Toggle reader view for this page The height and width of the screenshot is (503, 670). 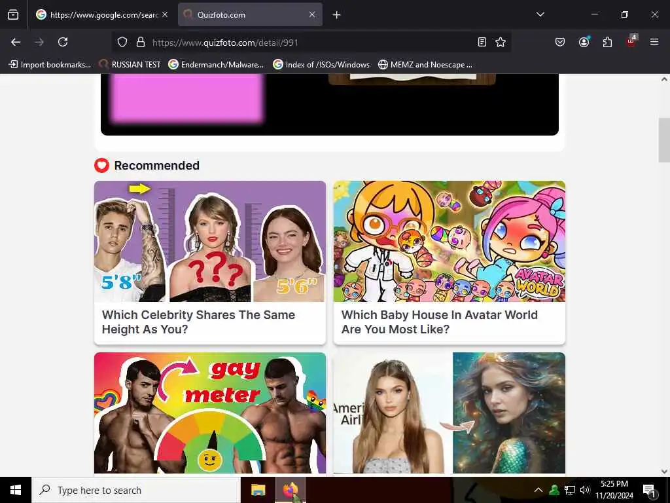click(x=482, y=42)
